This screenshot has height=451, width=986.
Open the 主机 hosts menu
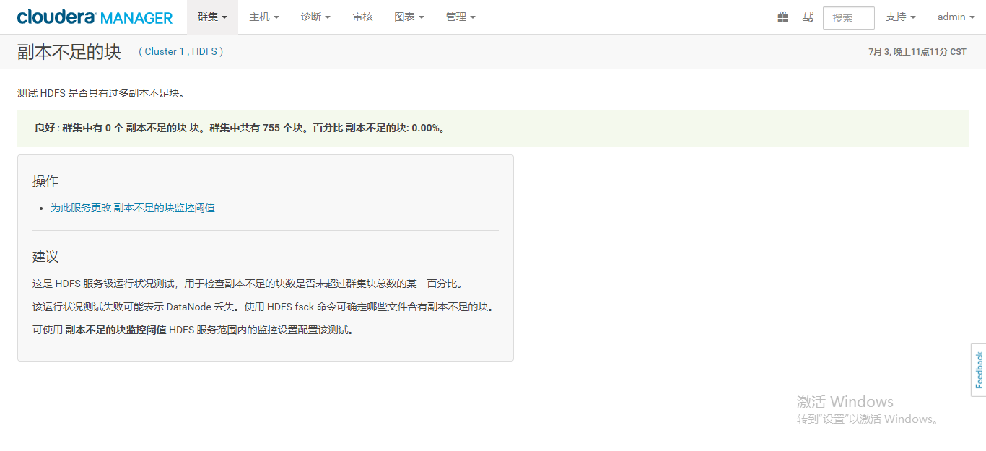pos(260,17)
